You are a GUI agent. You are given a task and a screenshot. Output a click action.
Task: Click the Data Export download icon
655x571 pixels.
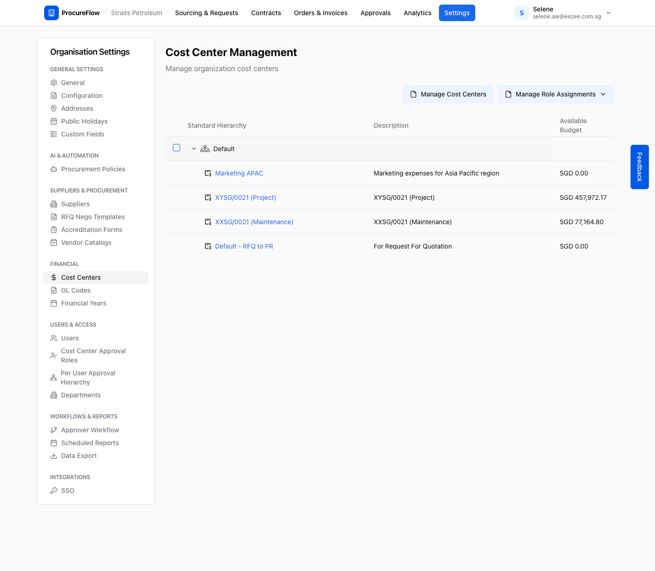pyautogui.click(x=54, y=456)
